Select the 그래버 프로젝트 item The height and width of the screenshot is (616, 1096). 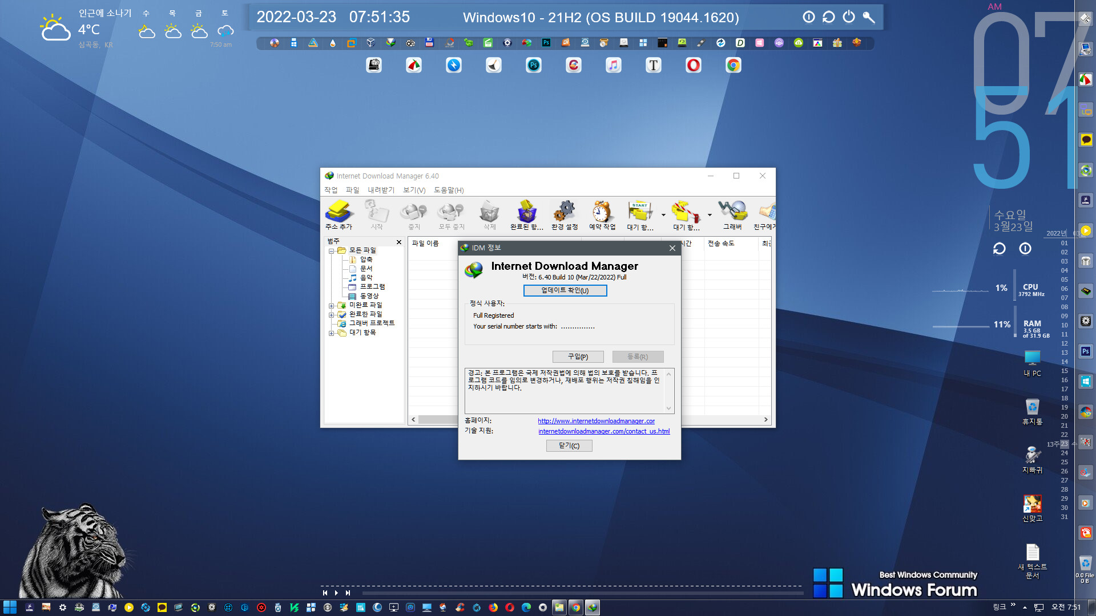click(372, 323)
